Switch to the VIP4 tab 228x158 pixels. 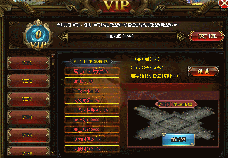(29, 117)
